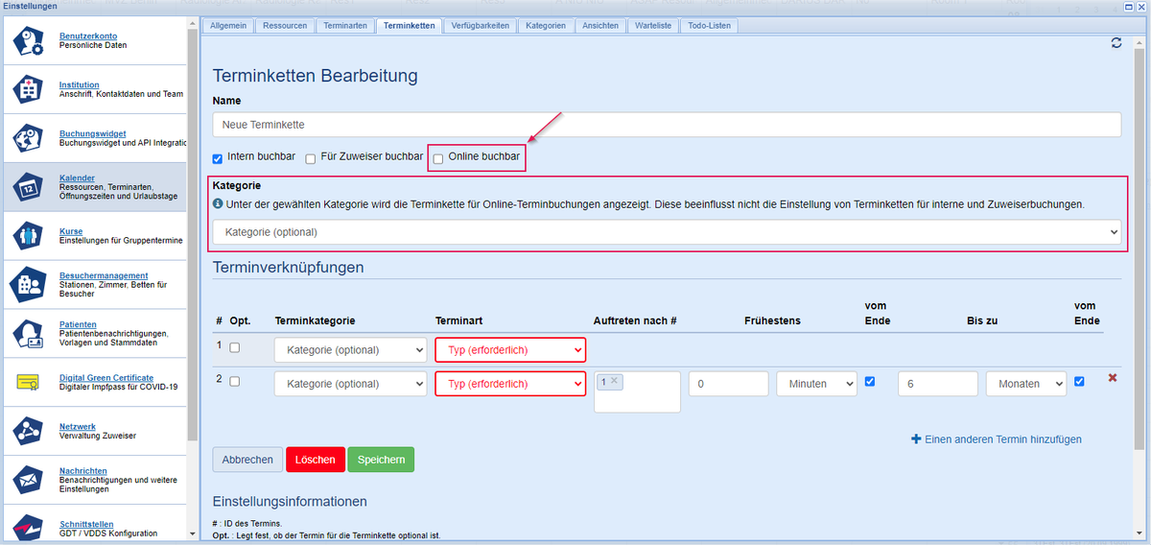Switch to the Allgemein tab
Screen dimensions: 1151x545
coord(228,26)
